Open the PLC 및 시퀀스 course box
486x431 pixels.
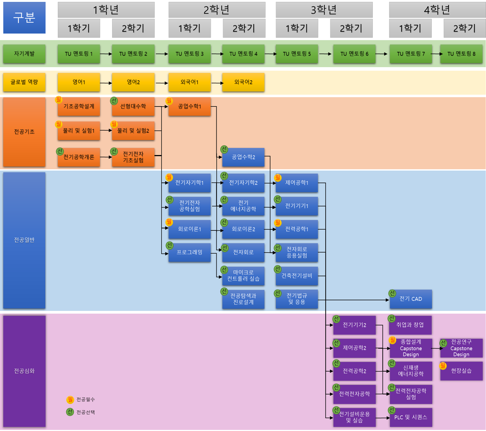coord(411,417)
